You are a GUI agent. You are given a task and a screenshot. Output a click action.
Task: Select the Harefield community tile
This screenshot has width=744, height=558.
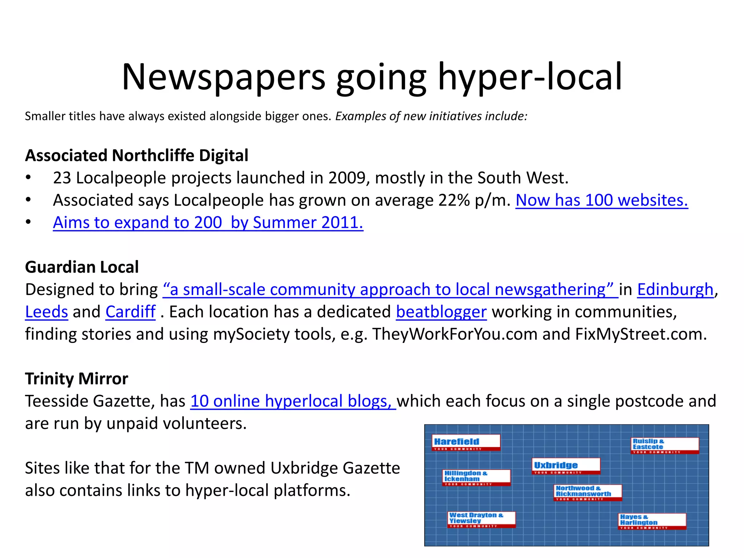point(466,442)
